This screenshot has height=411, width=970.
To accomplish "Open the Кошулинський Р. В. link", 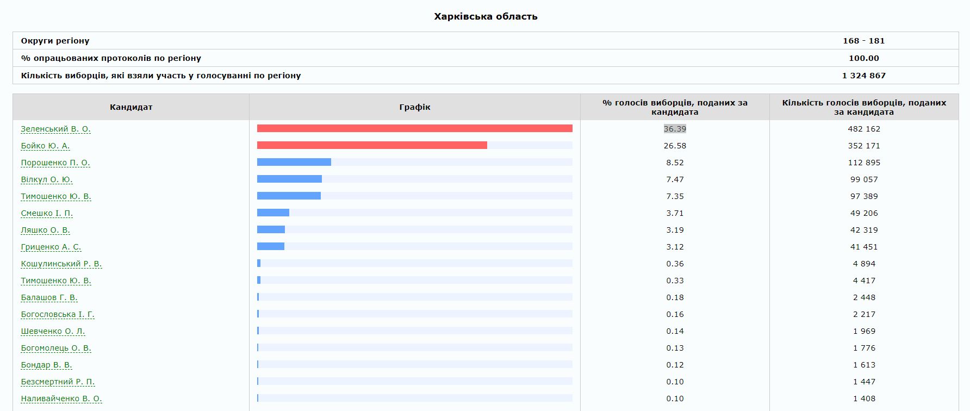I will pyautogui.click(x=61, y=264).
